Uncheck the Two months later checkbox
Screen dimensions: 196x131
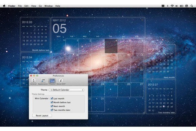(52, 110)
